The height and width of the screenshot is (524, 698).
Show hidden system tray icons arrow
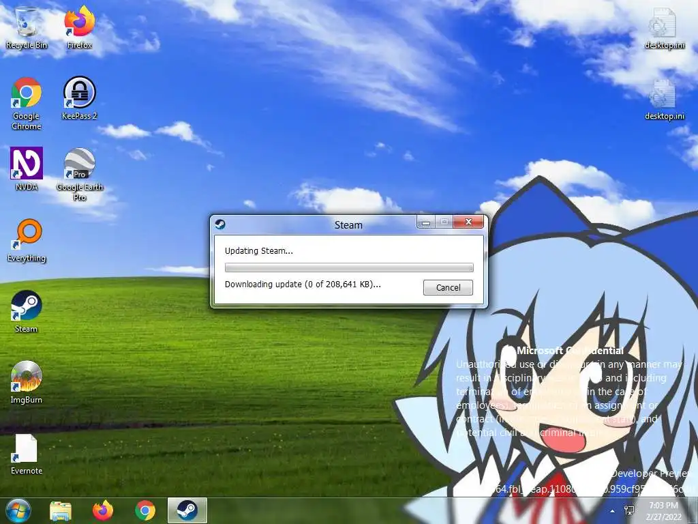(613, 511)
